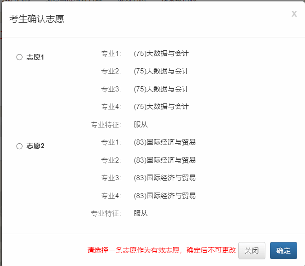Click 专业2 value (75)大数据与会计 under 志愿1
Image resolution: width=305 pixels, height=266 pixels.
pos(161,71)
